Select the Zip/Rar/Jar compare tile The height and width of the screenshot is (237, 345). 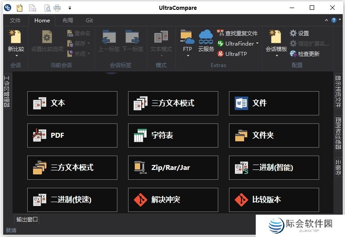coord(173,168)
